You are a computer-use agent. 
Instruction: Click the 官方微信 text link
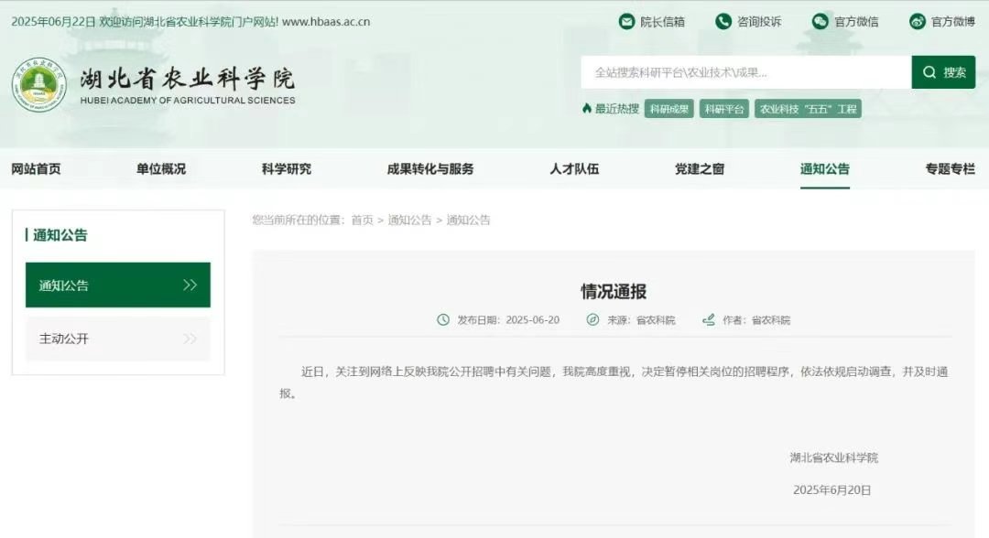pos(856,22)
